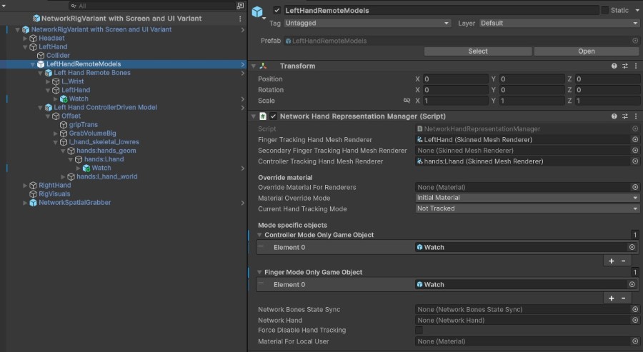Open object picker for Network Hand field
Viewport: 643px width, 352px height.
coord(635,320)
